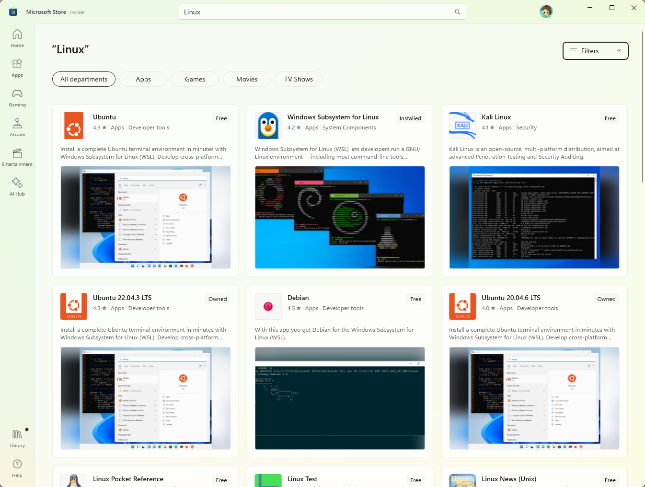The height and width of the screenshot is (487, 645).
Task: Click the Help icon in sidebar
Action: 17,468
